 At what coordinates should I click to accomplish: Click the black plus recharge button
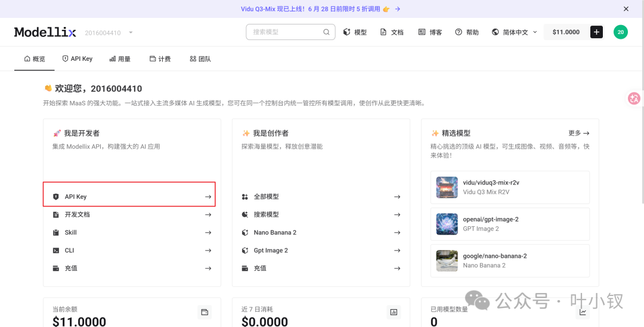coord(596,32)
